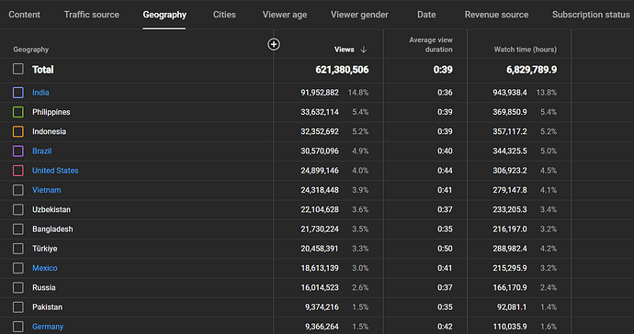Toggle the India blue checkbox

[x=18, y=93]
